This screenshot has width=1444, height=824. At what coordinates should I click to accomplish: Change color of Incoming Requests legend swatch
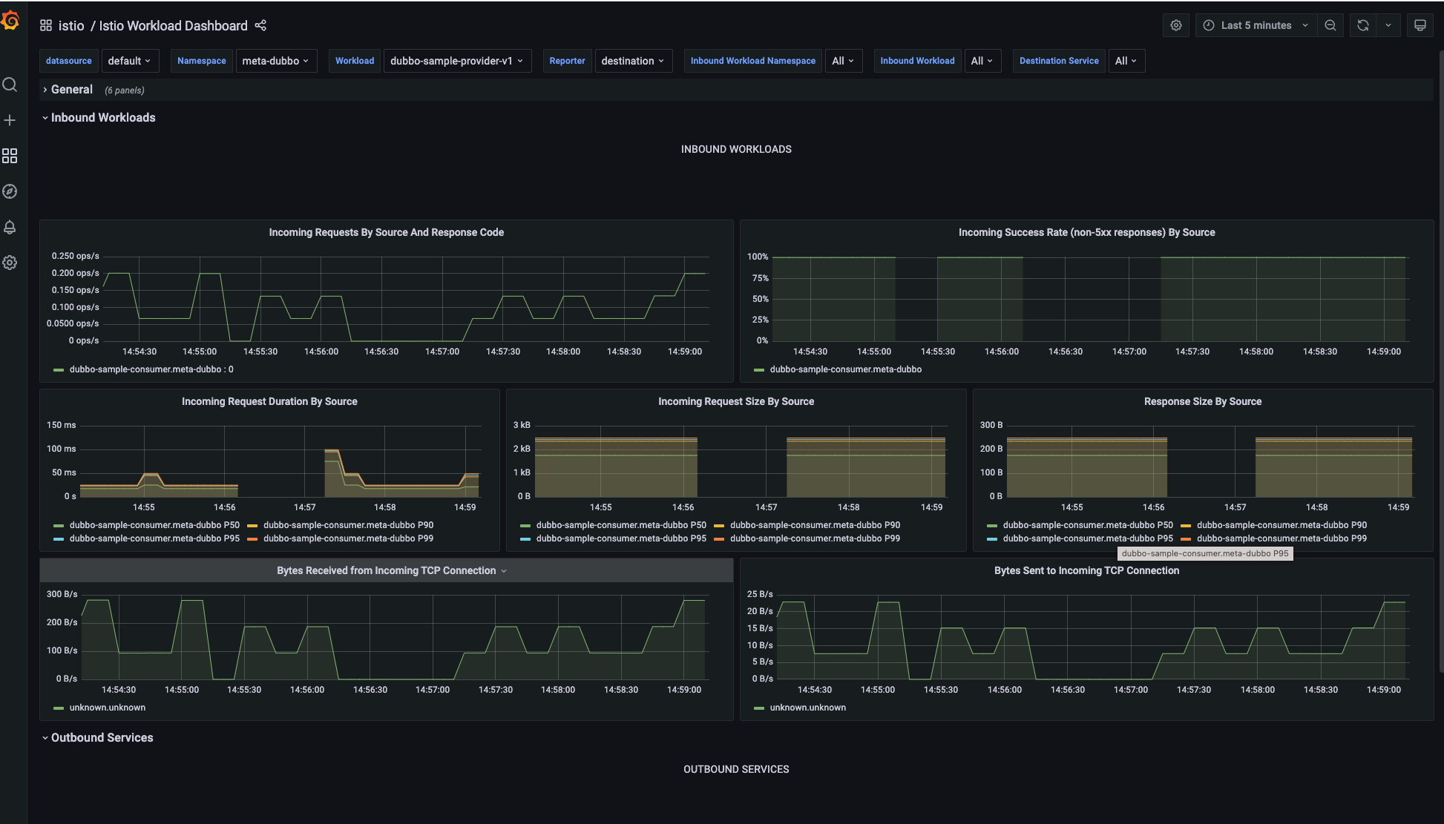click(59, 370)
